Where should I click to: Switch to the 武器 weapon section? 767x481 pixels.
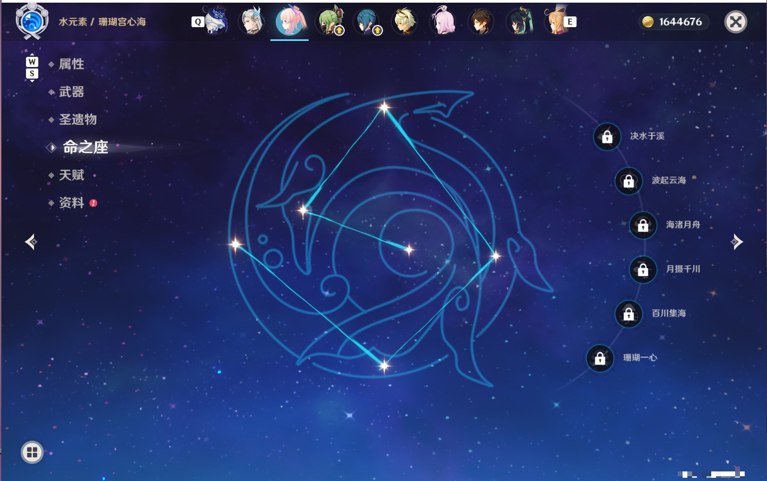click(x=71, y=92)
